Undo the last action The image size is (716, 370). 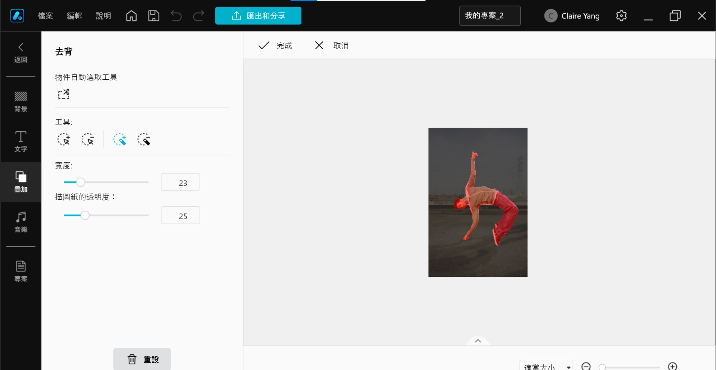tap(176, 16)
